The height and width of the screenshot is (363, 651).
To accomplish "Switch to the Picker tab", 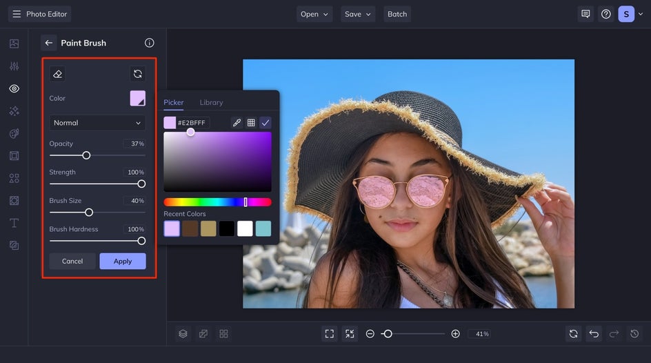I will pos(174,103).
